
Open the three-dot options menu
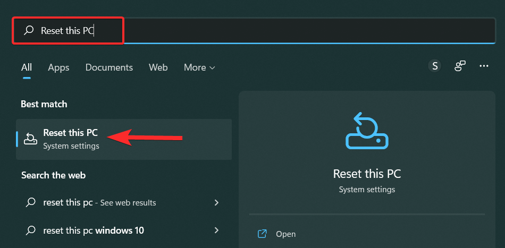coord(484,66)
